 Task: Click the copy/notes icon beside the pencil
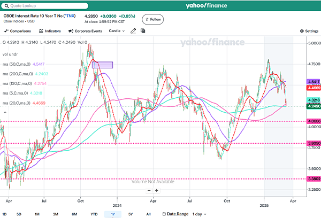pos(143,31)
